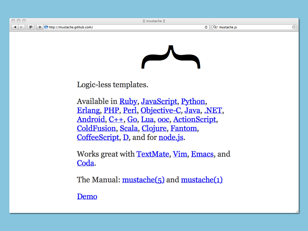Click the mustache logo image
308x231 pixels.
point(171,57)
